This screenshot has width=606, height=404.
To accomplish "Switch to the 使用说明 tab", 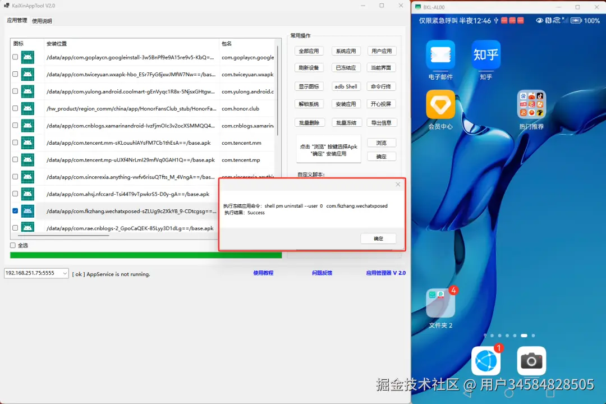I will (x=42, y=21).
